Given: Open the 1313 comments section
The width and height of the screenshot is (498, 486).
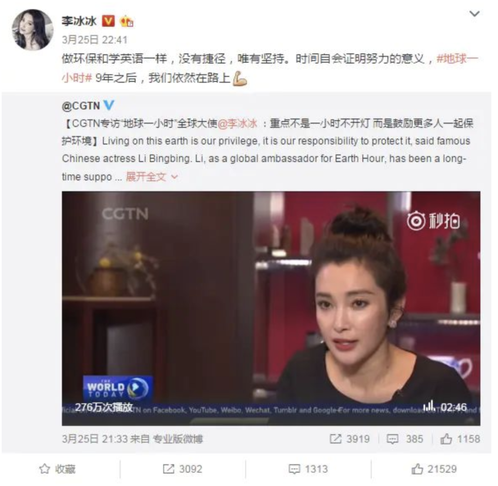Looking at the screenshot, I should 308,469.
